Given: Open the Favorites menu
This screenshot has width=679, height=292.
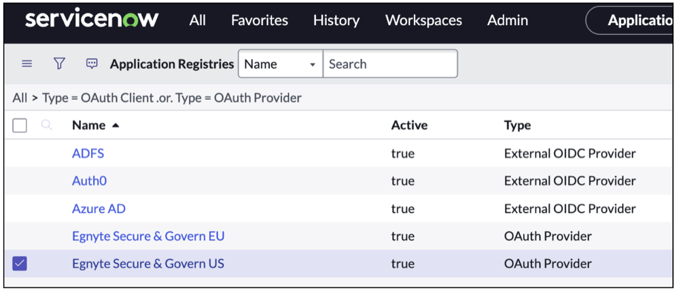Looking at the screenshot, I should 260,20.
